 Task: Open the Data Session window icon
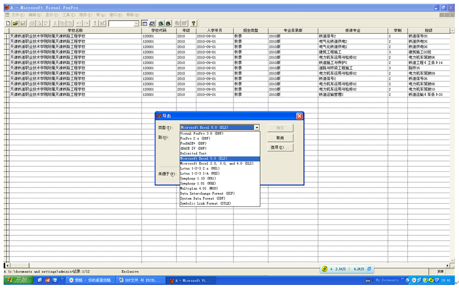(151, 23)
